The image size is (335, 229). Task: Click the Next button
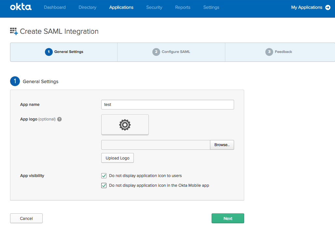pyautogui.click(x=228, y=218)
